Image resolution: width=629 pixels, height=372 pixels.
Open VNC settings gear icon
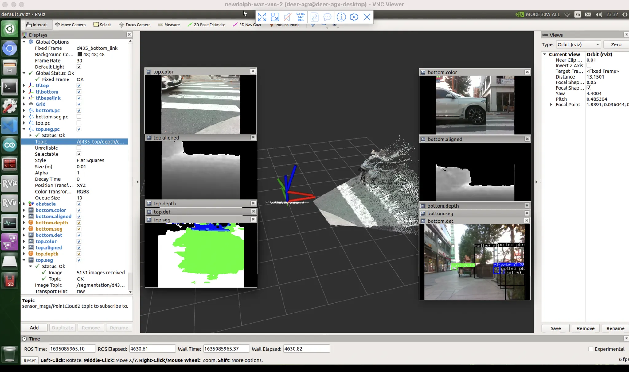354,17
